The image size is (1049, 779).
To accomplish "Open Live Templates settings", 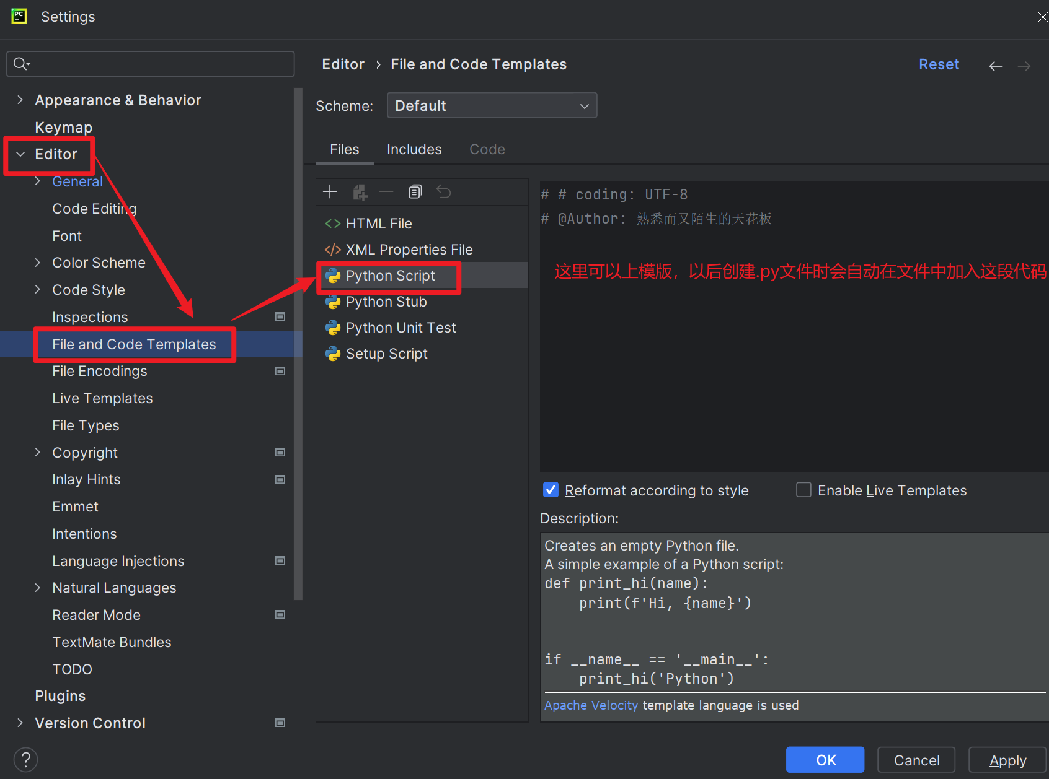I will (102, 398).
